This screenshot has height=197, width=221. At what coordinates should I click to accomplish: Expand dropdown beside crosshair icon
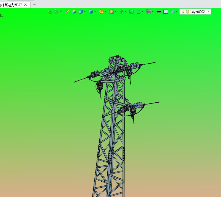(x=125, y=12)
